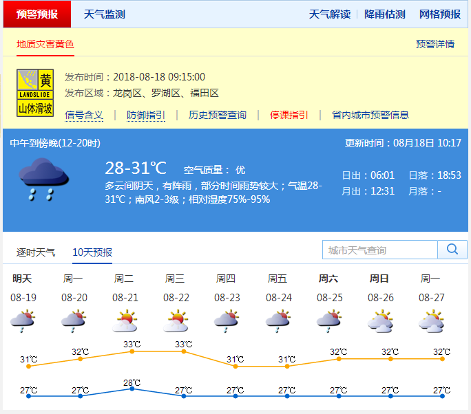The image size is (471, 414).
Task: Open the 天气解读 link
Action: [x=329, y=14]
